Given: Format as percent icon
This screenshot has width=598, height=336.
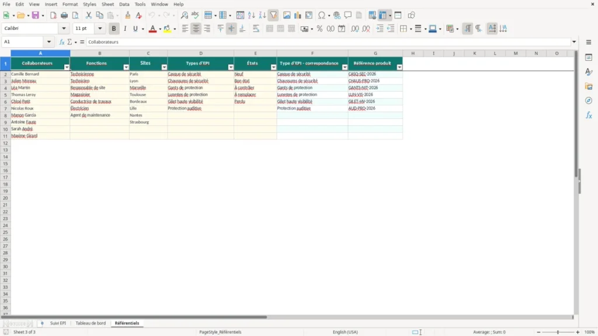Looking at the screenshot, I should click(319, 29).
